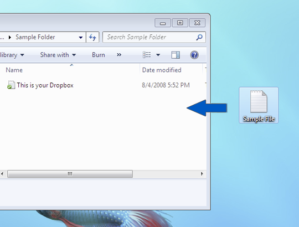Select the Sample File desktop icon
Viewport: 299px width, 227px height.
[259, 105]
